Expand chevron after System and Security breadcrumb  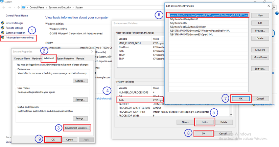tap(73, 8)
